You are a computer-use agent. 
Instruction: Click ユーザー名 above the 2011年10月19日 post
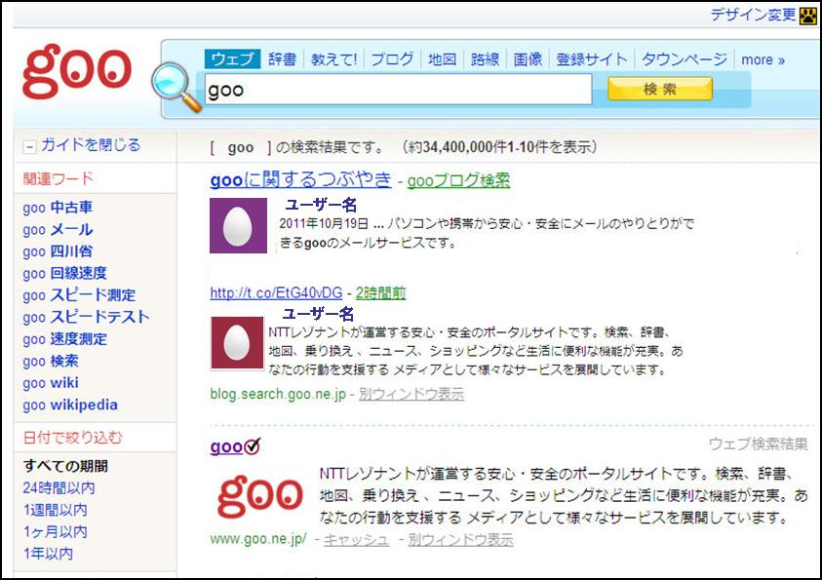pos(320,205)
